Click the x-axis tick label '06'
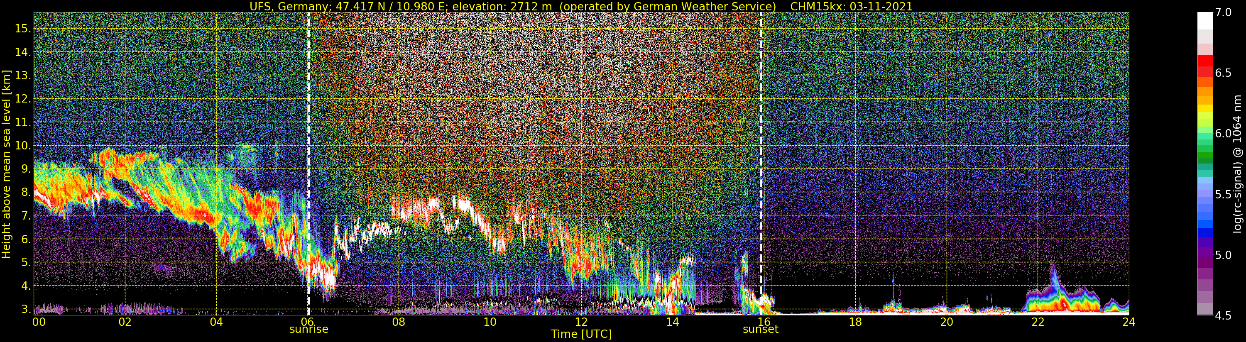Viewport: 1246px width, 342px height. (x=308, y=322)
